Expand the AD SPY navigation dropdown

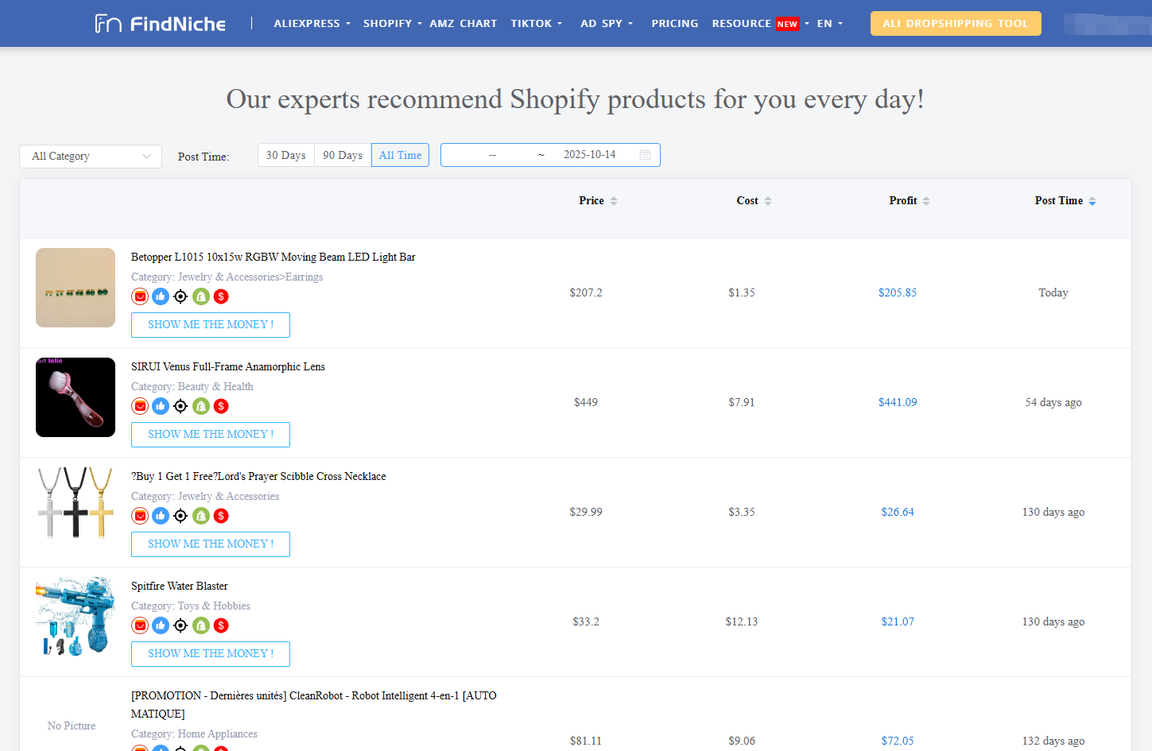[x=607, y=24]
